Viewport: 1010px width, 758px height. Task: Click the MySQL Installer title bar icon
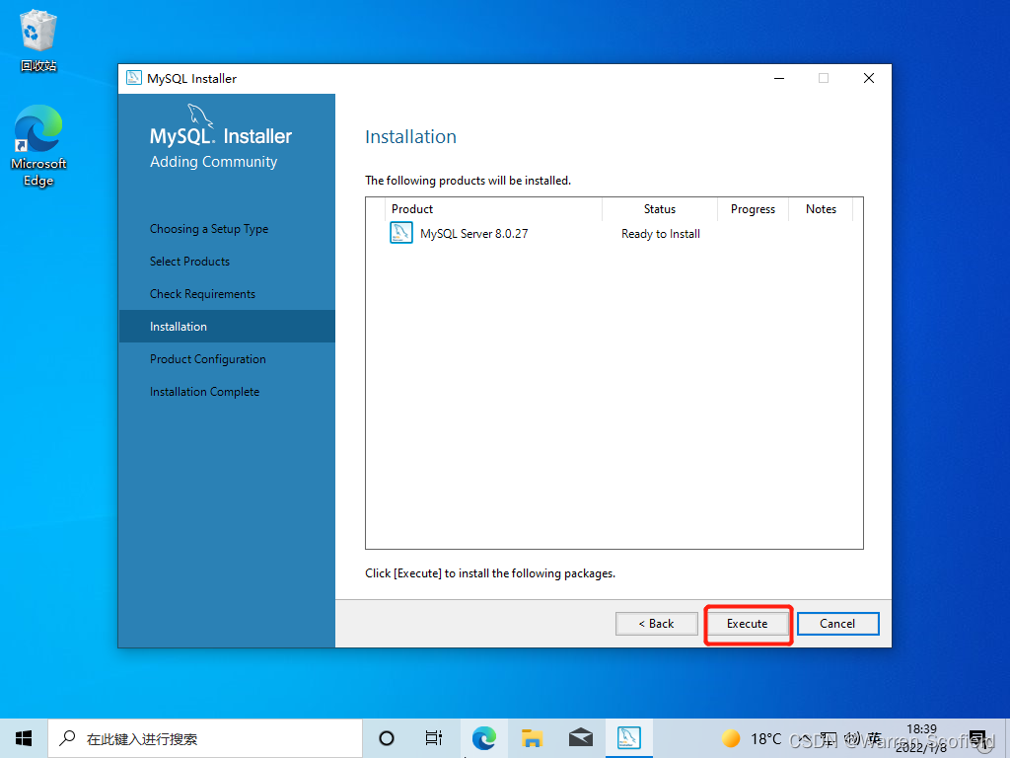pos(134,78)
